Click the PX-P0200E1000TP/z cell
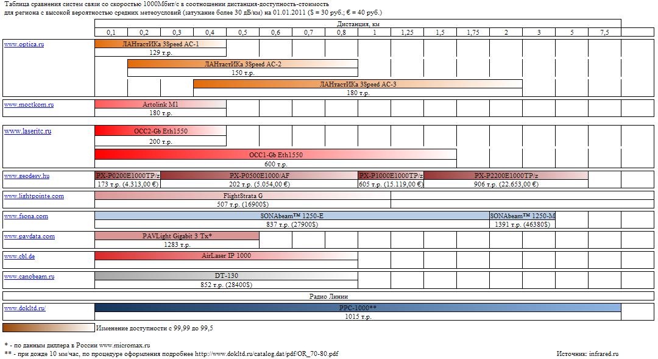This screenshot has height=359, width=658. click(x=127, y=176)
